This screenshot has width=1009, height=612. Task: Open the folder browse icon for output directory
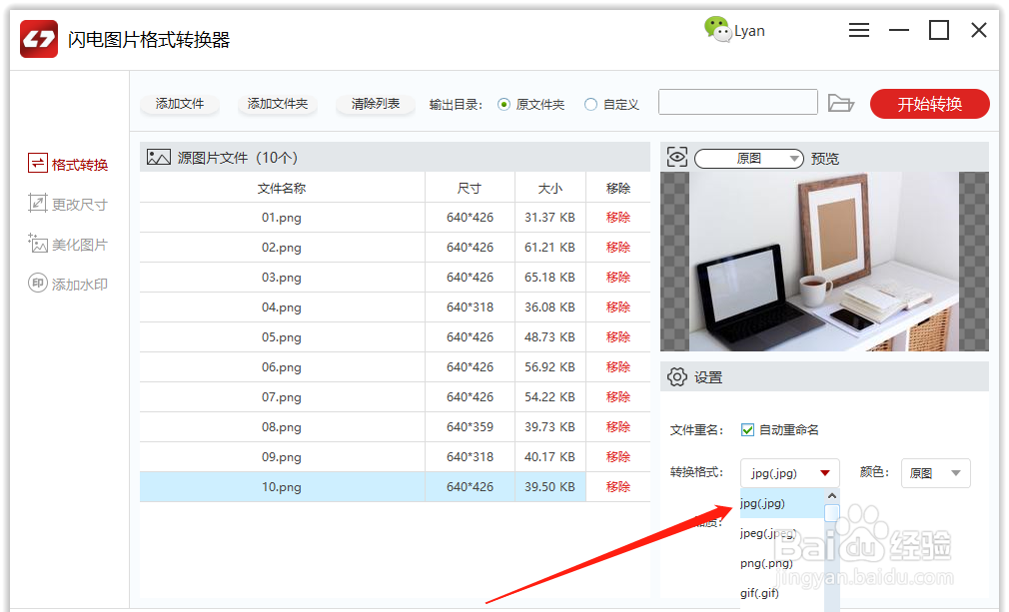(842, 103)
